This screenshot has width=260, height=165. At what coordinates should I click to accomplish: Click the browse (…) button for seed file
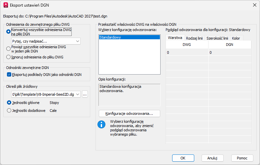85,94
